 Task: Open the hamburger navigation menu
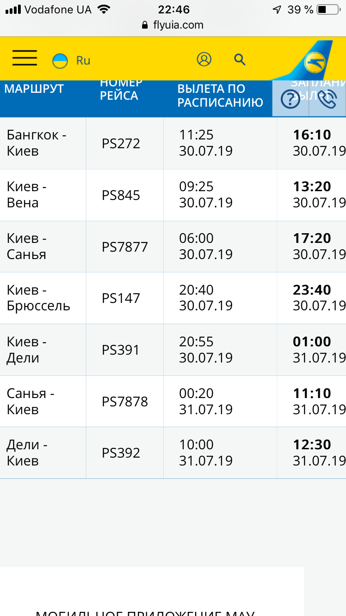pos(25,59)
